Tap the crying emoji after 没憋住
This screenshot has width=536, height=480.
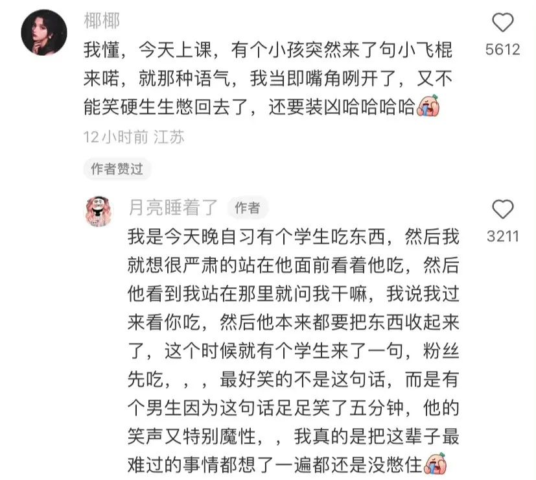tap(435, 464)
